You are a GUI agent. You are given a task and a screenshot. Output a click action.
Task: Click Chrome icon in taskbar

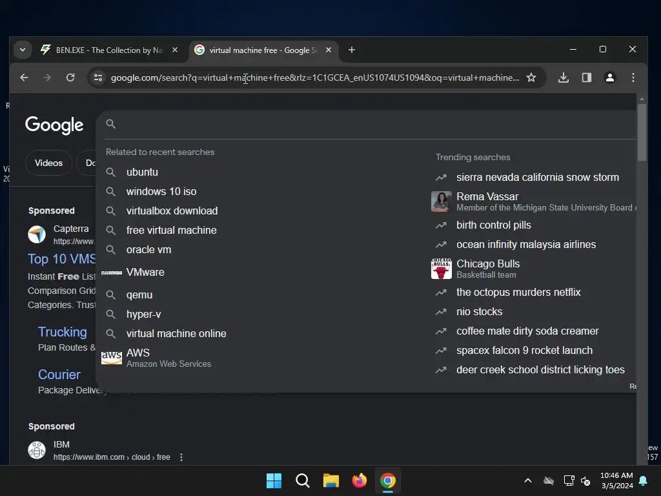click(388, 480)
